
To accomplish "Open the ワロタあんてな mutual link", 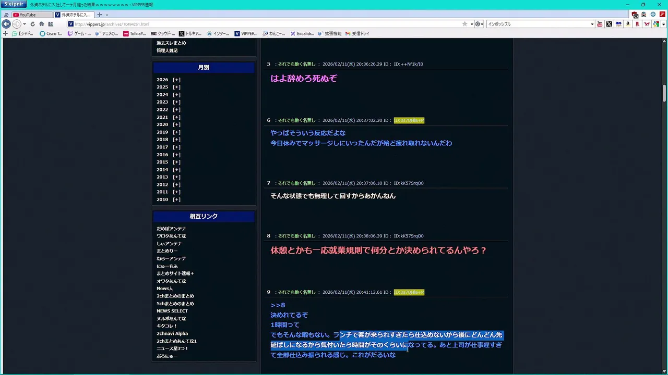I will [171, 236].
